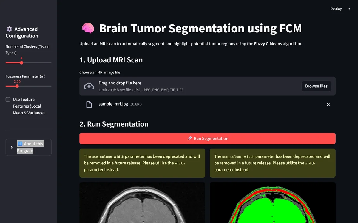
Task: Click the cluster slider value 4
Action: pyautogui.click(x=21, y=58)
